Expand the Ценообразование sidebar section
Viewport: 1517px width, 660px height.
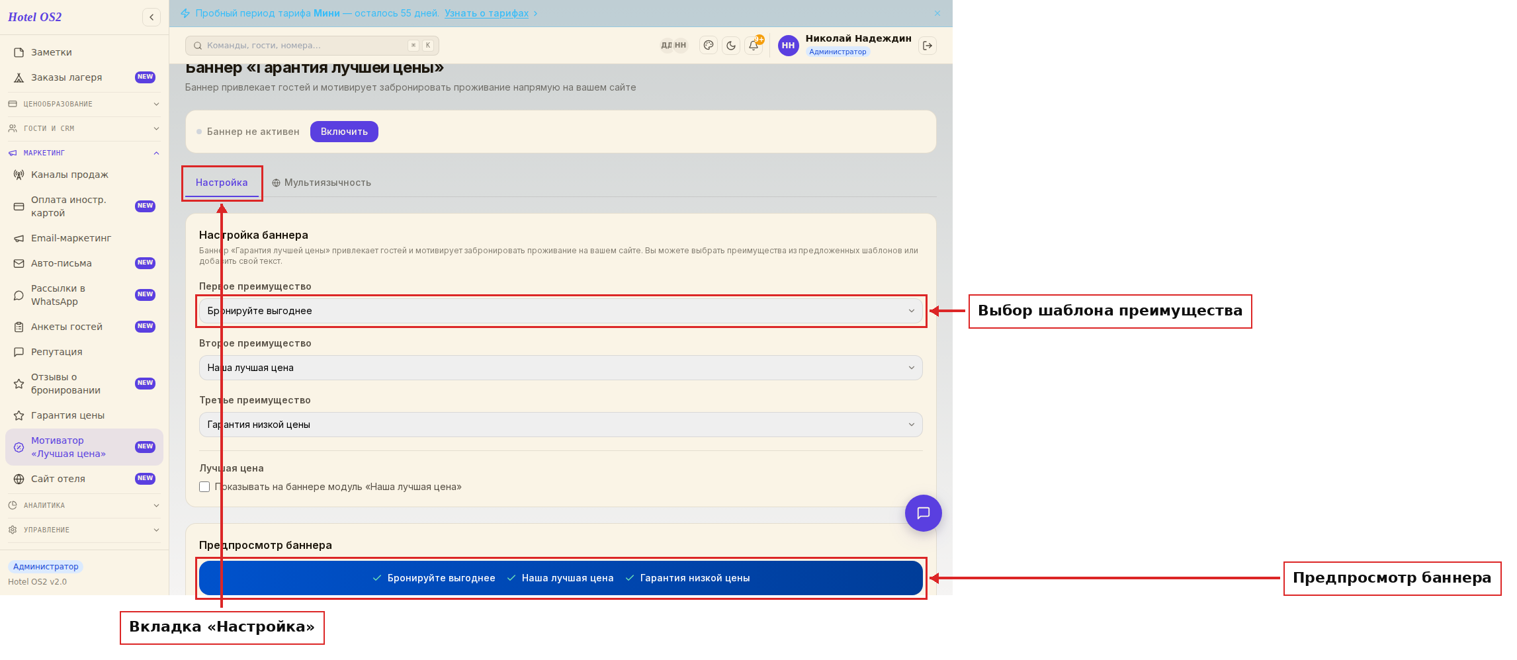(x=84, y=104)
